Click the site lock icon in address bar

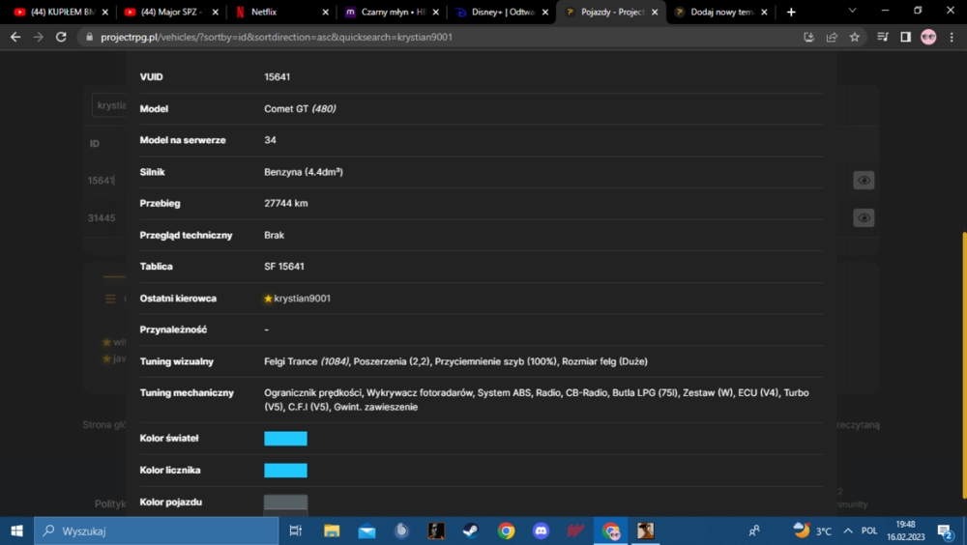(x=89, y=37)
